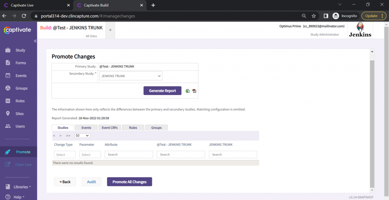Click the Attribute search field

(129, 155)
